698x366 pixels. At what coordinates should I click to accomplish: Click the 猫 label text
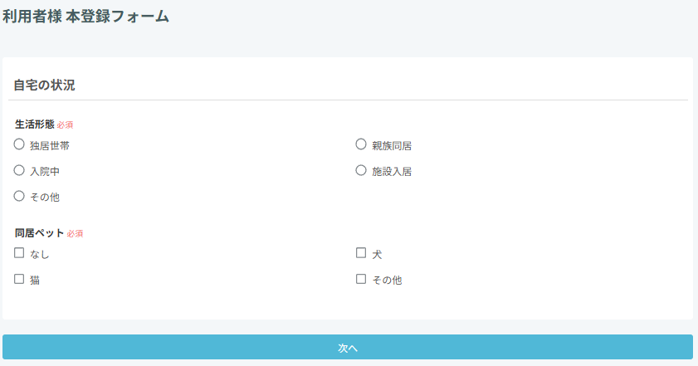[x=35, y=281]
